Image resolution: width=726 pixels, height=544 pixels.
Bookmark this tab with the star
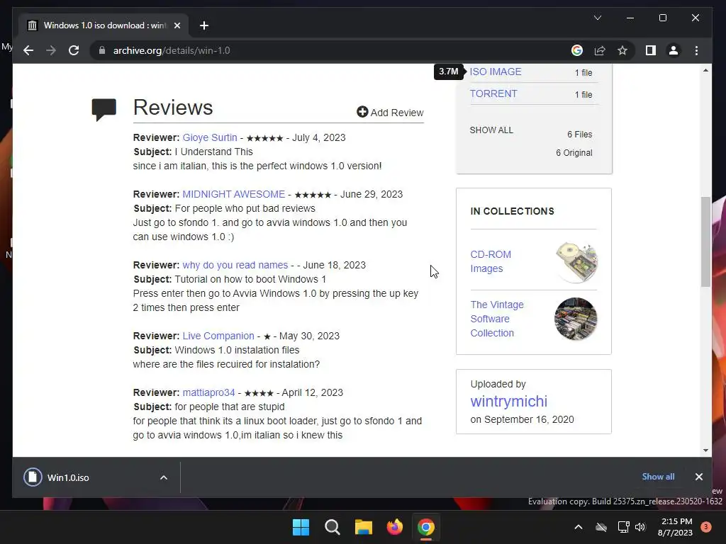(622, 50)
